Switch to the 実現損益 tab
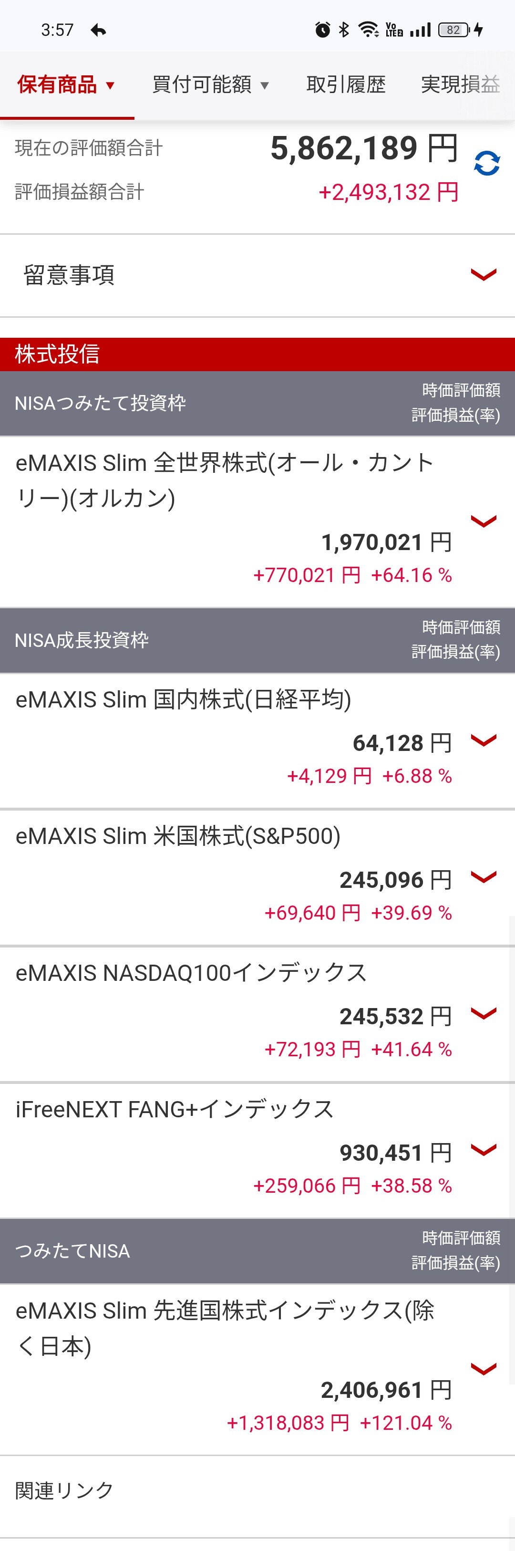The height and width of the screenshot is (1551, 515). [x=460, y=85]
